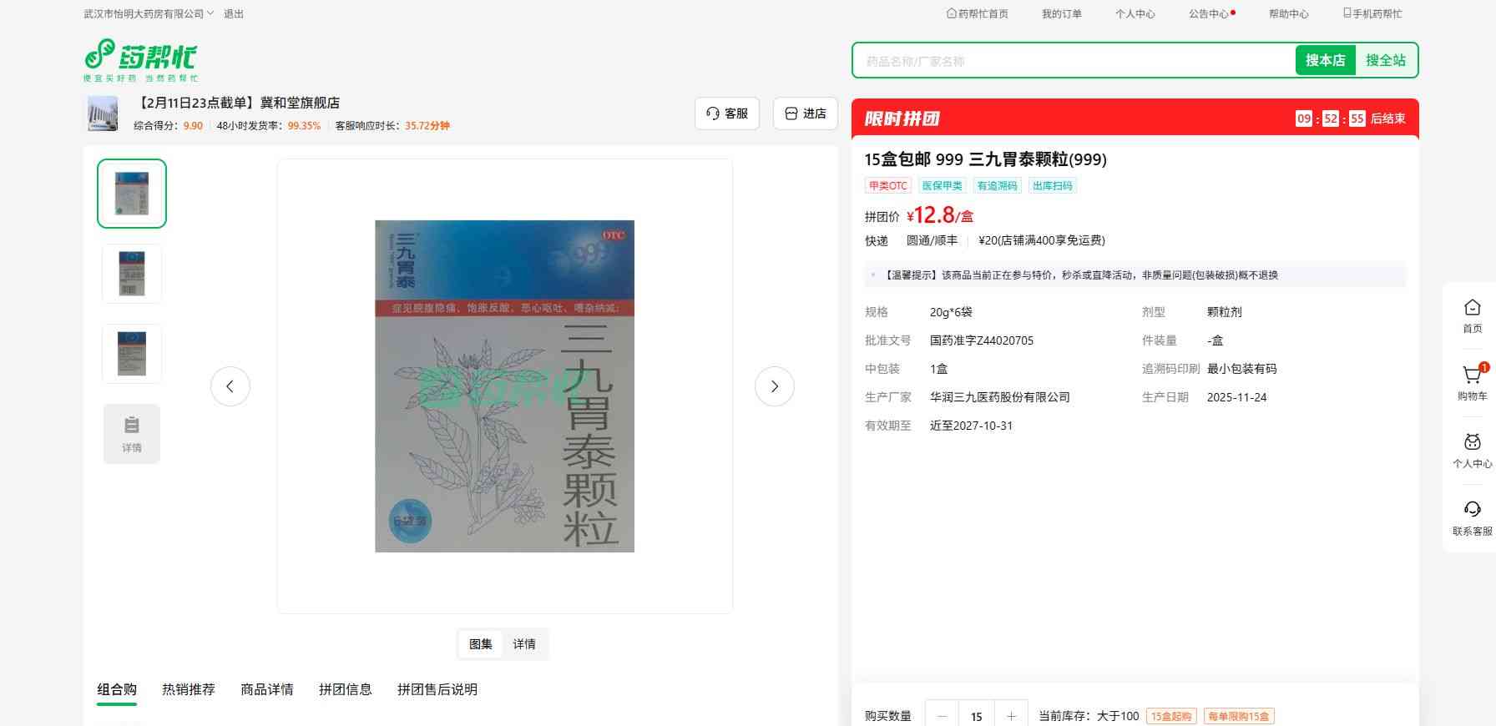The width and height of the screenshot is (1496, 726).
Task: Contact 联系客服 via sidebar headset icon
Action: coord(1472,511)
